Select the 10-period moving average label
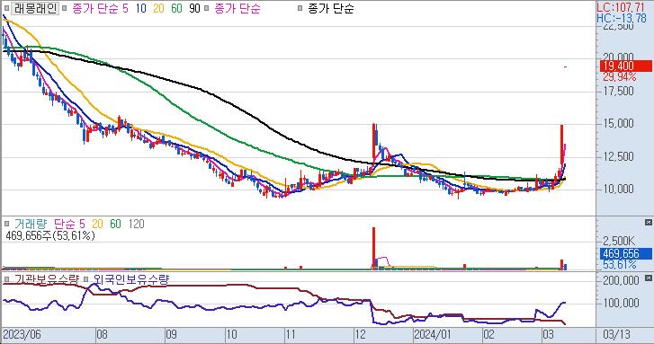 141,8
